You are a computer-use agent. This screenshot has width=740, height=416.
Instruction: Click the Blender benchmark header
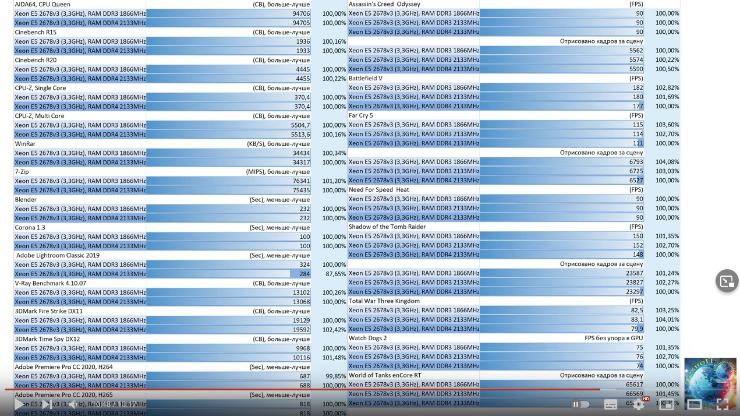pyautogui.click(x=26, y=200)
